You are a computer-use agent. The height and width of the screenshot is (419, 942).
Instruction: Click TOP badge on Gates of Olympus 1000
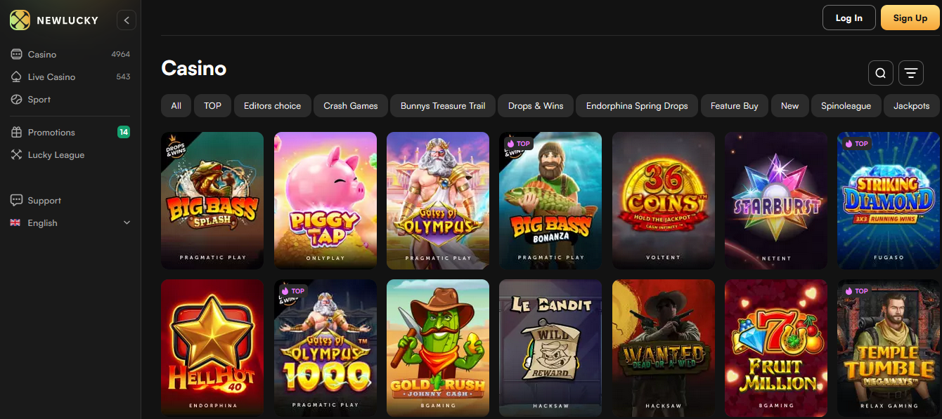[293, 291]
